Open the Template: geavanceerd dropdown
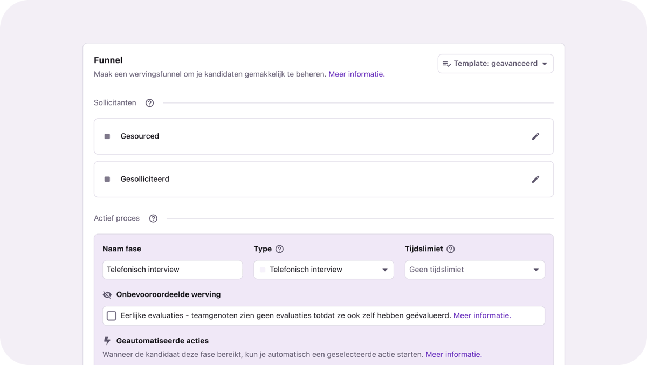This screenshot has height=365, width=647. click(x=495, y=64)
